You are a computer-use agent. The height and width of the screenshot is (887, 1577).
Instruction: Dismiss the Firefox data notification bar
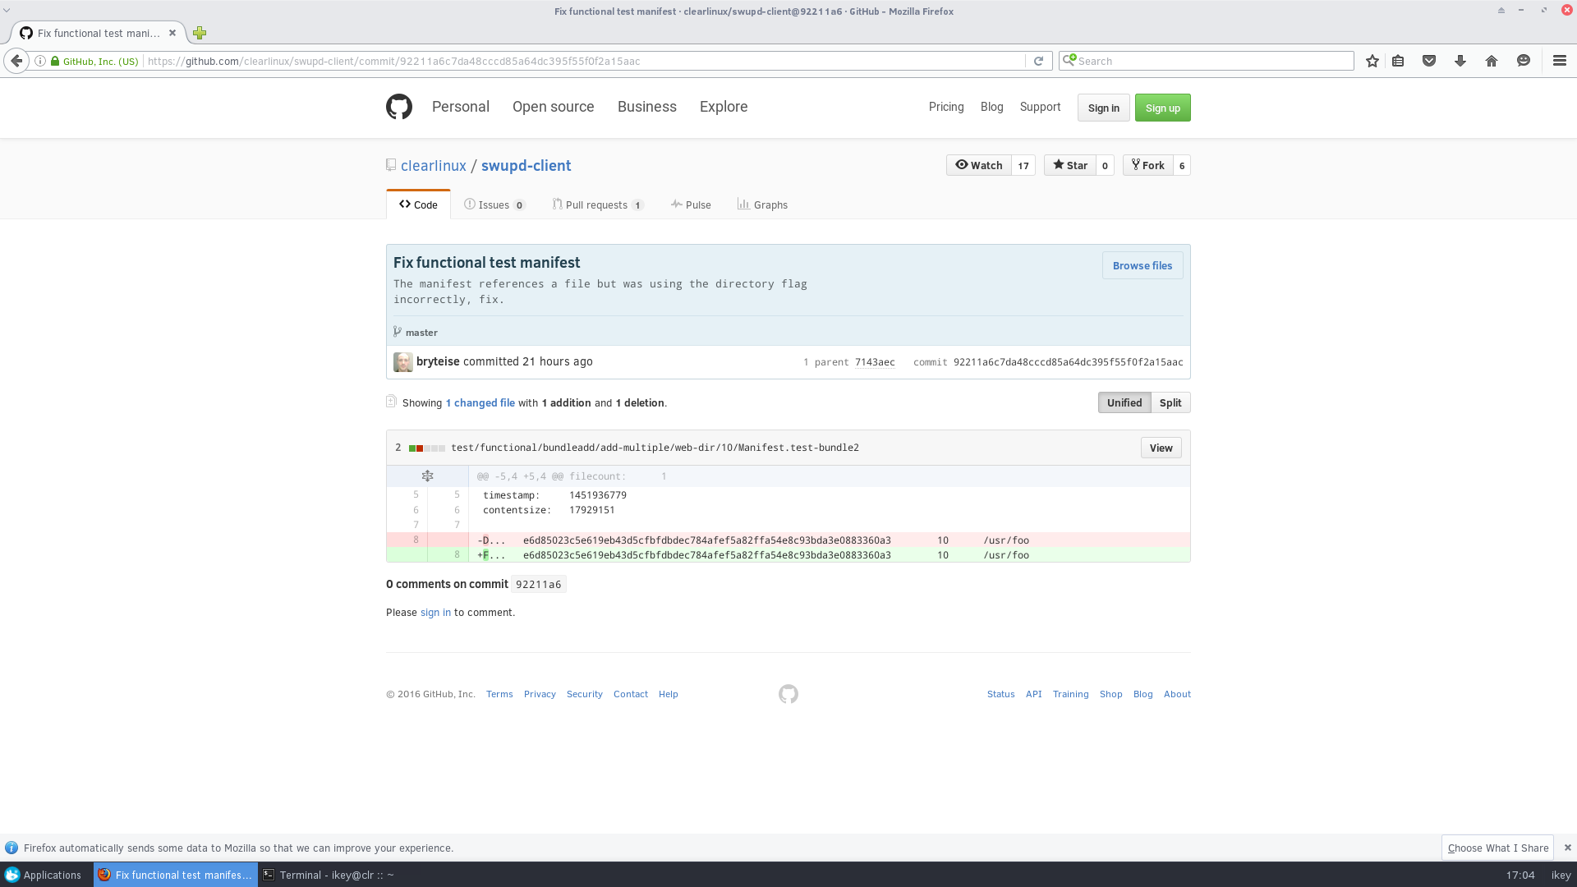pyautogui.click(x=1568, y=848)
